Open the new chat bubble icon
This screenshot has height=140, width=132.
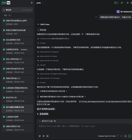point(122,3)
